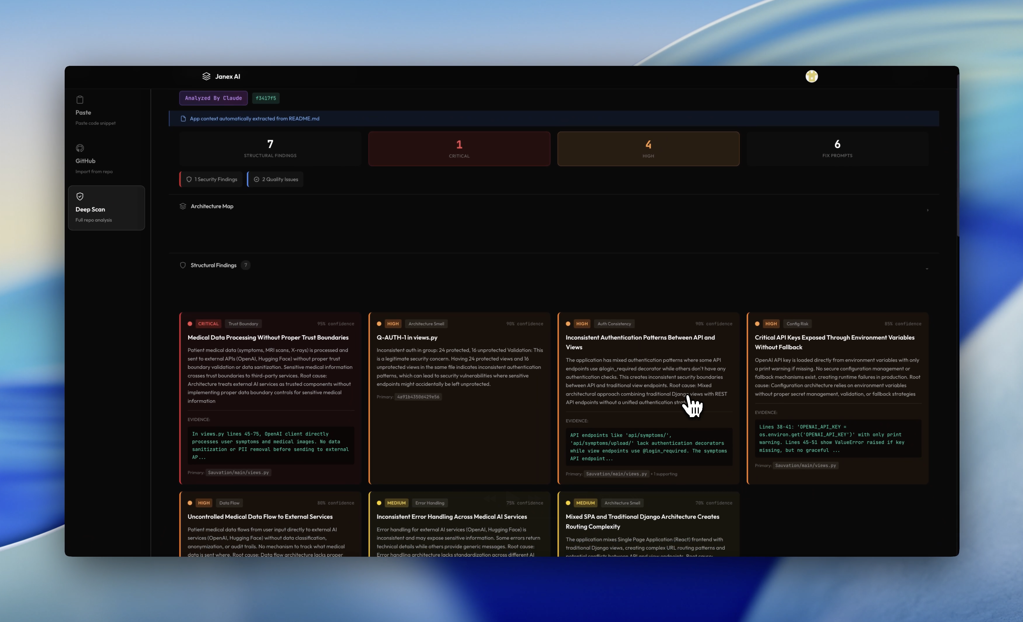Click the Architecture Map layers icon
The width and height of the screenshot is (1023, 622).
183,206
